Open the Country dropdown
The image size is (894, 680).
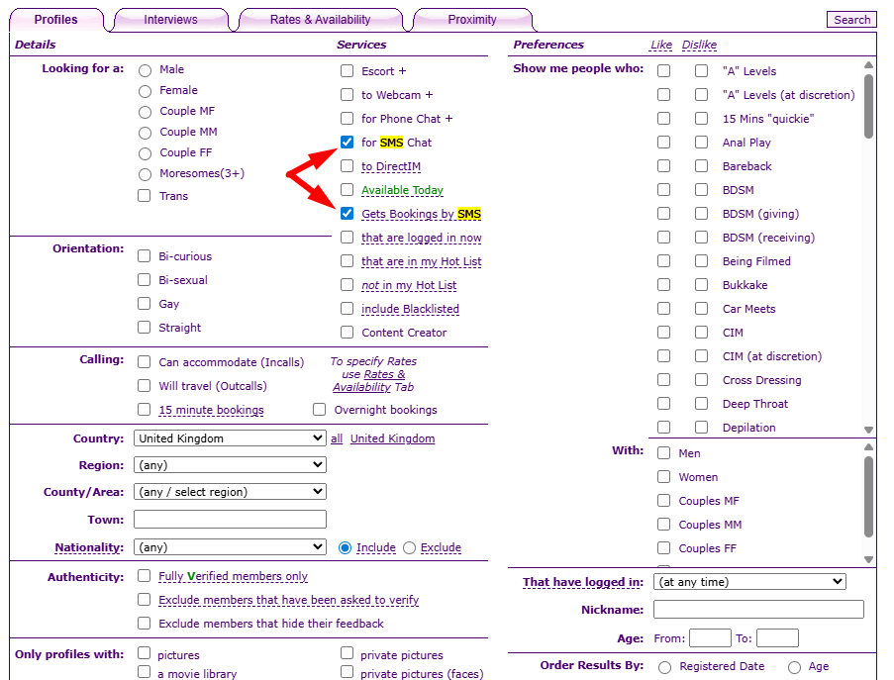pyautogui.click(x=230, y=438)
